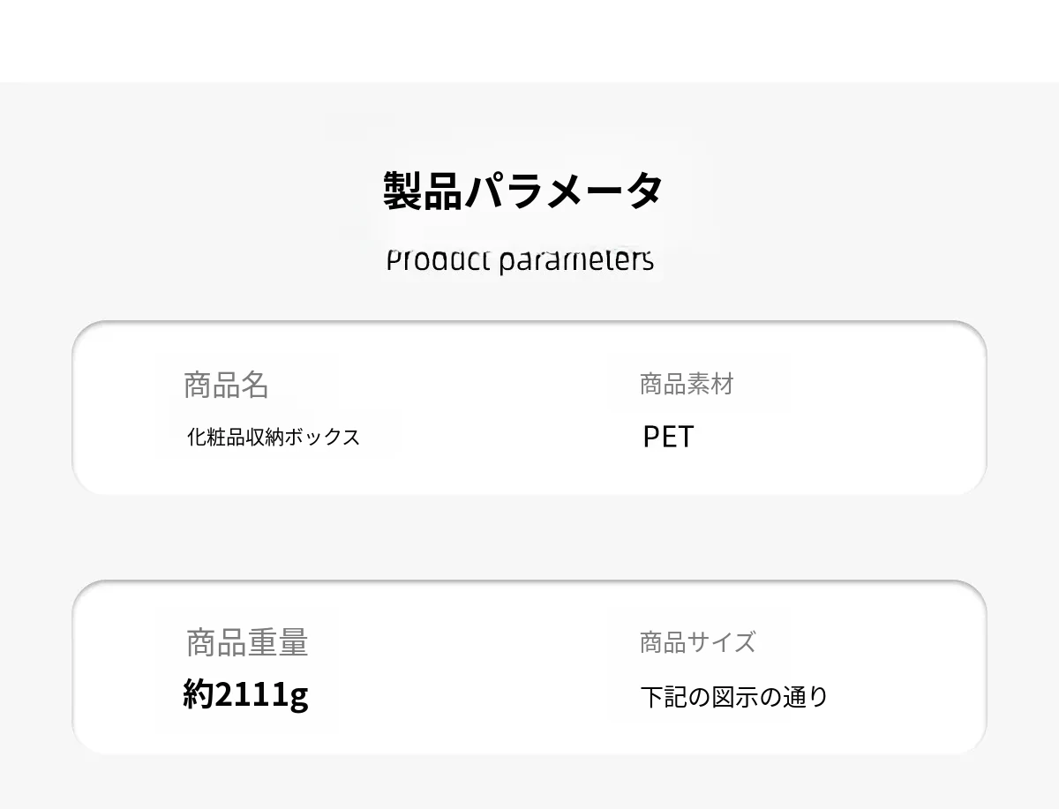Click the Product parameters subtitle text
Image resolution: width=1059 pixels, height=809 pixels.
click(x=520, y=260)
